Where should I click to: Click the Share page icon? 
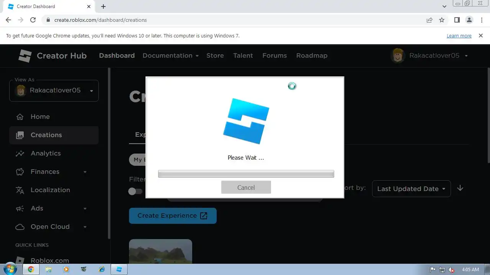coord(430,20)
